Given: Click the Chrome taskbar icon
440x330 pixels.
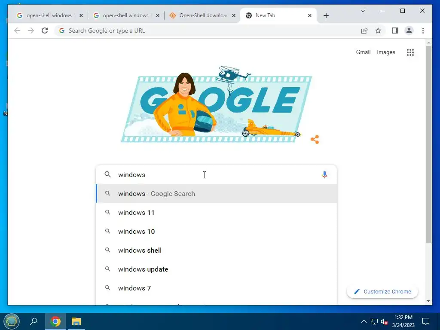Looking at the screenshot, I should pos(55,321).
